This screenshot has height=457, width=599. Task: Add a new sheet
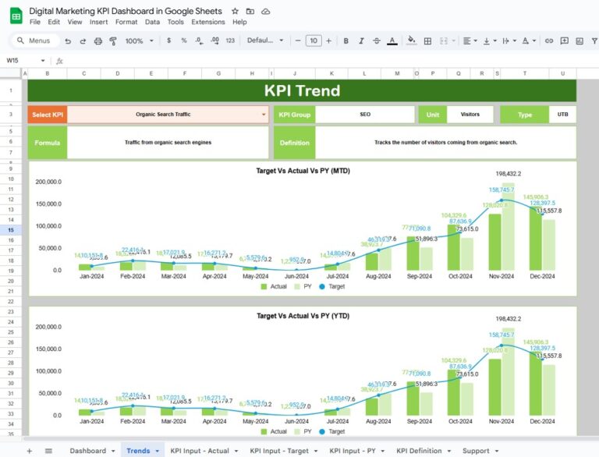[x=30, y=451]
